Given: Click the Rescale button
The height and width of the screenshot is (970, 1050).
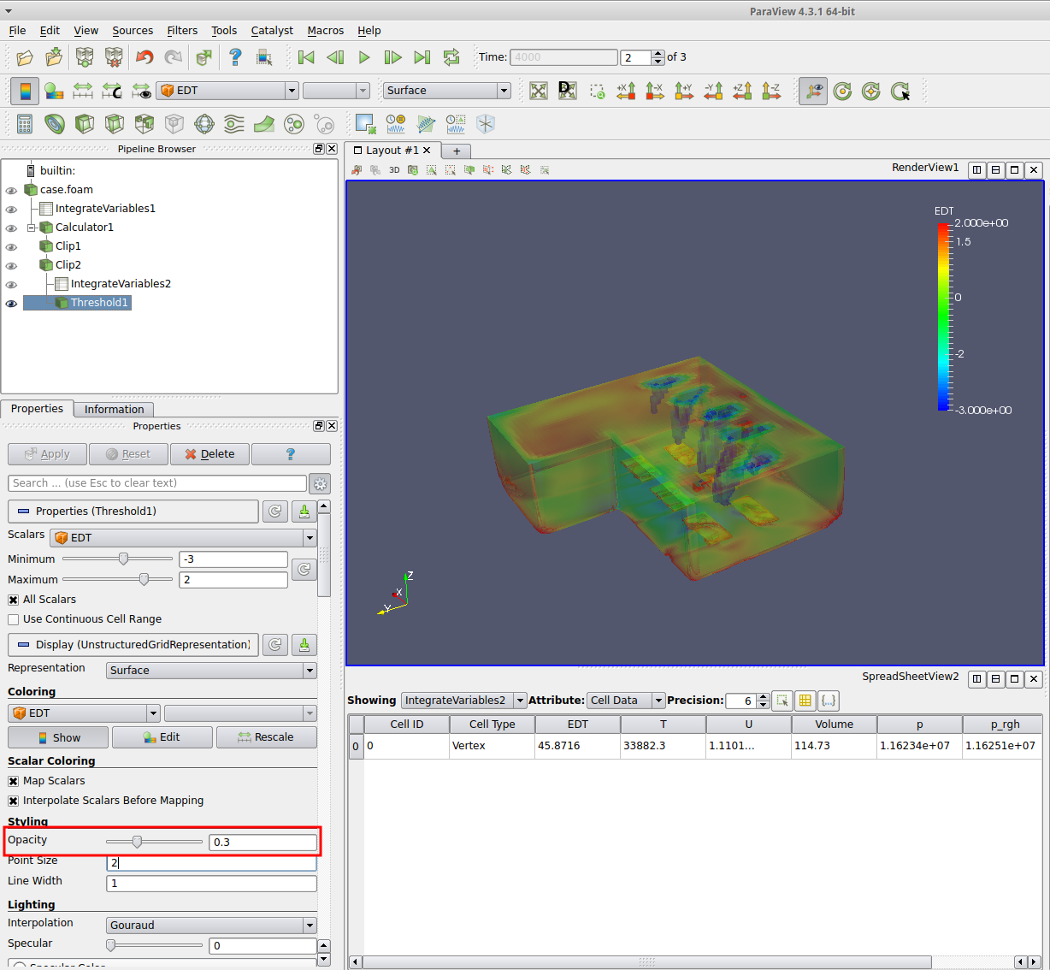Looking at the screenshot, I should tap(266, 737).
